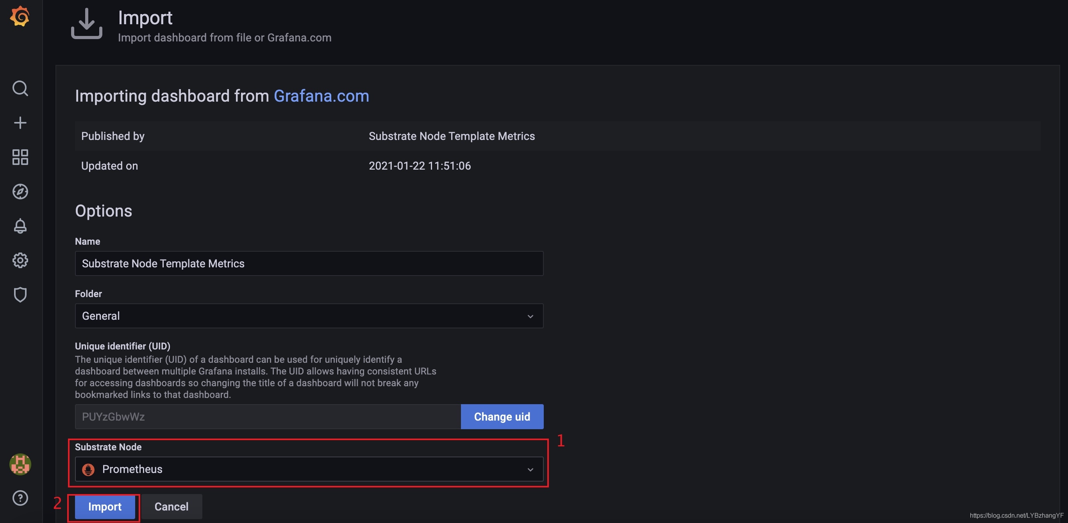The height and width of the screenshot is (523, 1068).
Task: Follow the Grafana.com link
Action: [x=321, y=96]
